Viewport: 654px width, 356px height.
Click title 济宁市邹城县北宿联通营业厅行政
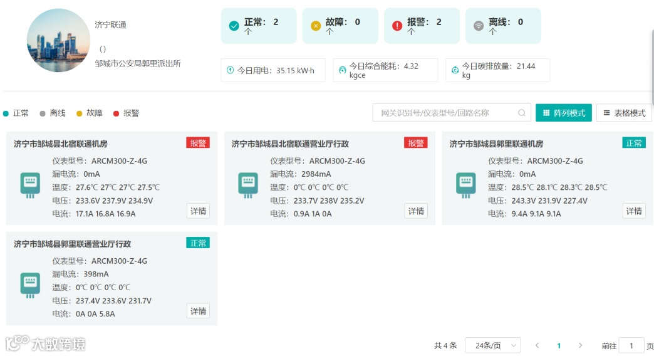pos(290,144)
